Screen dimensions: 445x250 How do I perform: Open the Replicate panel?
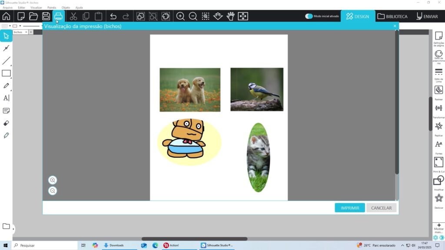coord(439,129)
